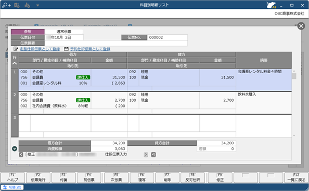Screen dimensions: 309x191
Task: Click the notepad icon beside fixed journal link
Action: (x=16, y=49)
